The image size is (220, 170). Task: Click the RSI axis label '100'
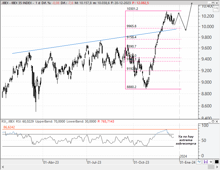[x=205, y=125]
